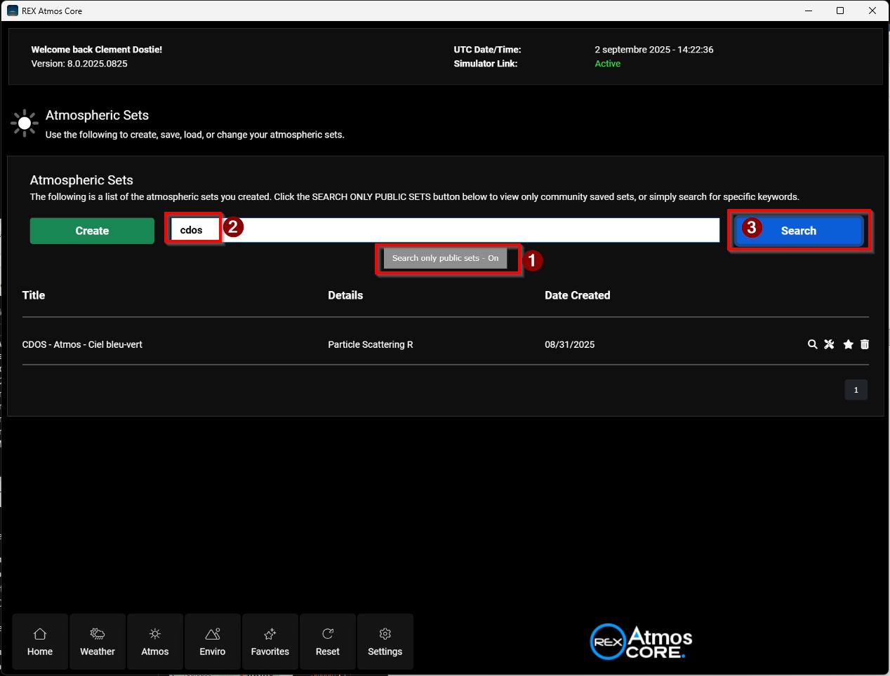Click the green Create button
This screenshot has width=890, height=676.
click(x=92, y=231)
